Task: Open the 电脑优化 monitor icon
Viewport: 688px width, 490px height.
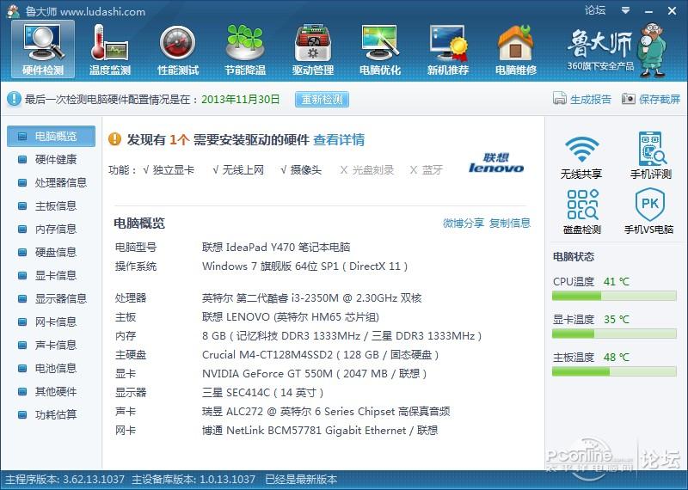Action: pyautogui.click(x=380, y=50)
